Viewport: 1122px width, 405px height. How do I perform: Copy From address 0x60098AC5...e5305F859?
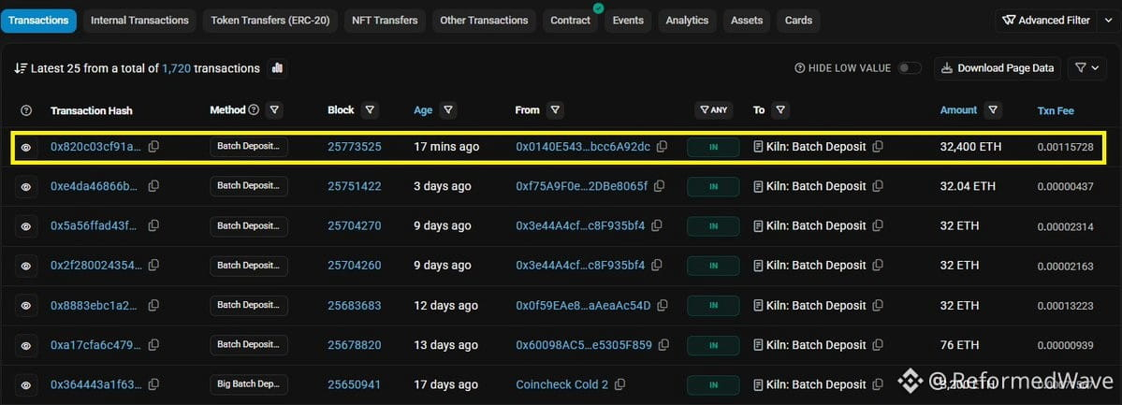pyautogui.click(x=664, y=345)
